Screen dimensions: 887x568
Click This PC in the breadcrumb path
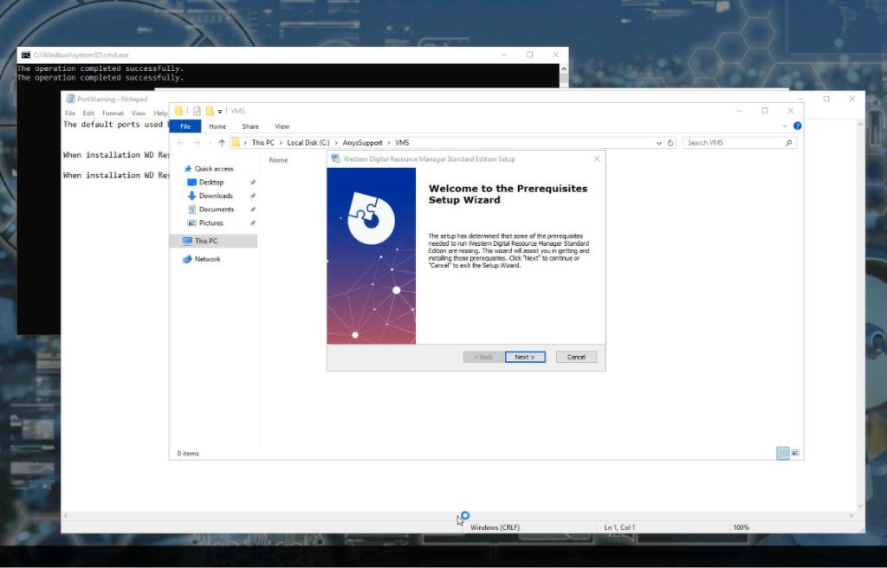pyautogui.click(x=263, y=143)
